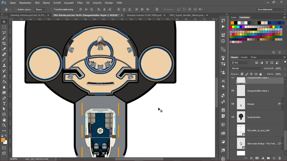Switch to the Pfade tab
Viewport: 287px width, 161px height.
click(x=253, y=57)
